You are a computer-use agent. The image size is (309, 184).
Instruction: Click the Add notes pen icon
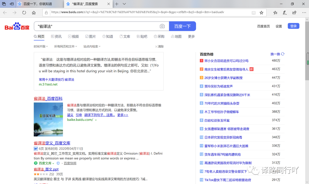pyautogui.click(x=285, y=13)
